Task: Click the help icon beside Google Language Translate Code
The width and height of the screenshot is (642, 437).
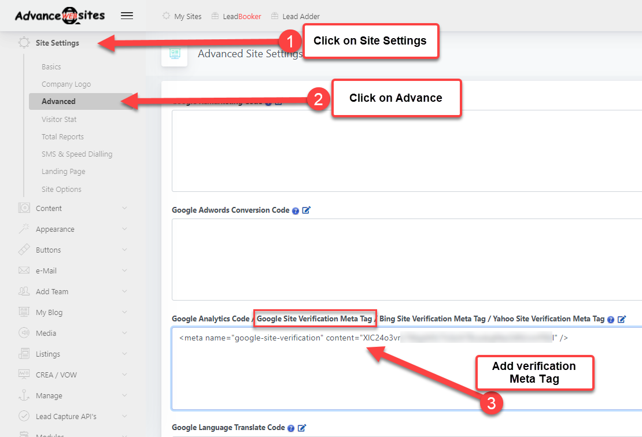Action: [x=290, y=428]
